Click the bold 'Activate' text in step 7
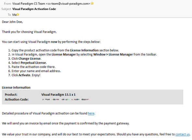192x140 pixels. point(24,75)
